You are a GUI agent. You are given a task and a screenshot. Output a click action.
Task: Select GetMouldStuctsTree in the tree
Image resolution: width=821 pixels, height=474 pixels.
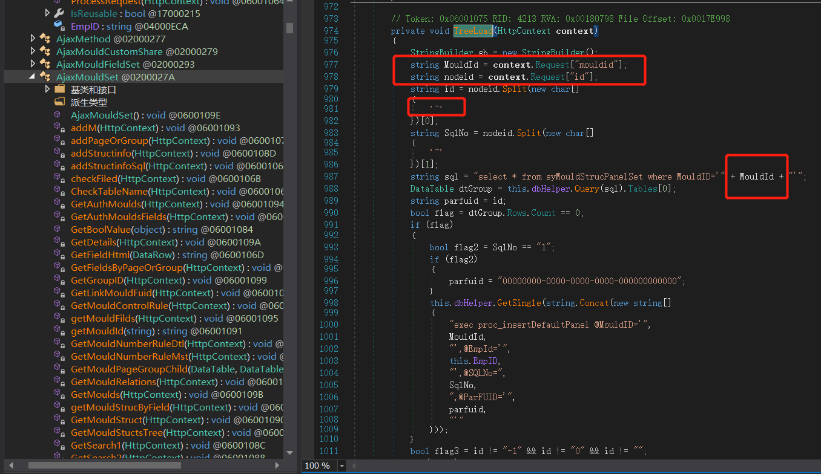click(x=177, y=432)
